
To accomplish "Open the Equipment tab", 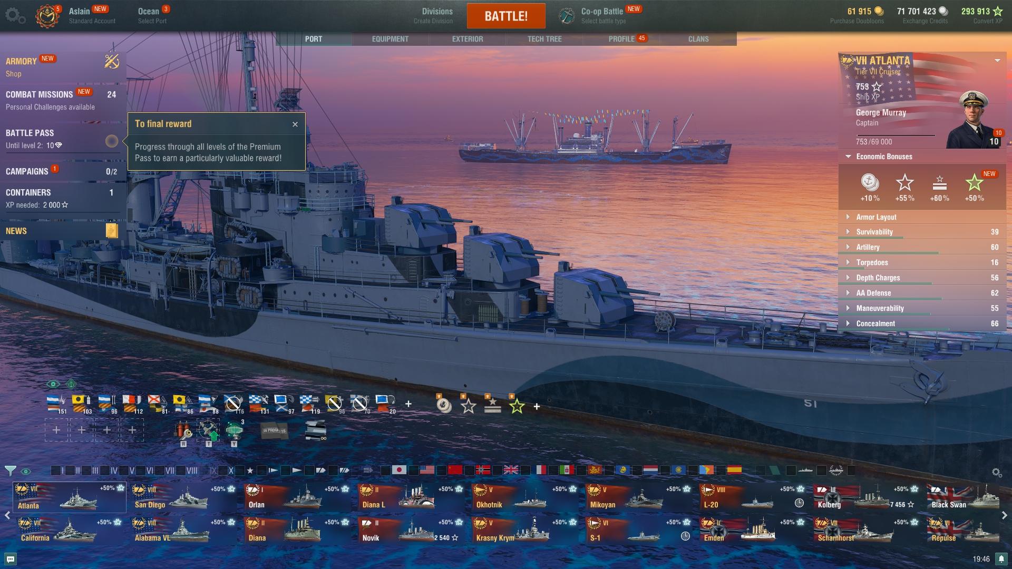I will pyautogui.click(x=390, y=39).
